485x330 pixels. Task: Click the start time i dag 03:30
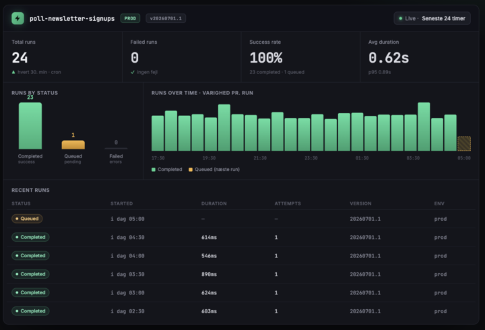coord(127,274)
